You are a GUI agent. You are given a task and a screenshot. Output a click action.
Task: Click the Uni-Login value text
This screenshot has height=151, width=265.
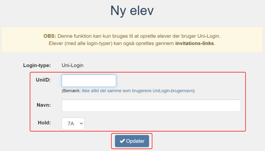73,65
